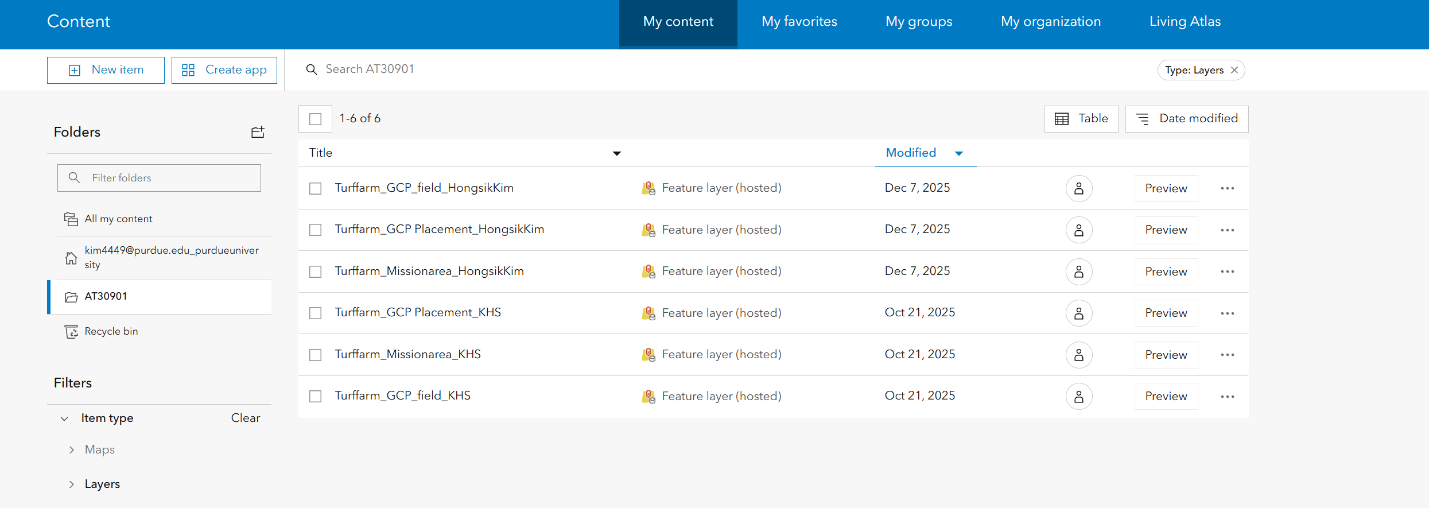1429x508 pixels.
Task: Expand the Layers filter category
Action: [x=72, y=484]
